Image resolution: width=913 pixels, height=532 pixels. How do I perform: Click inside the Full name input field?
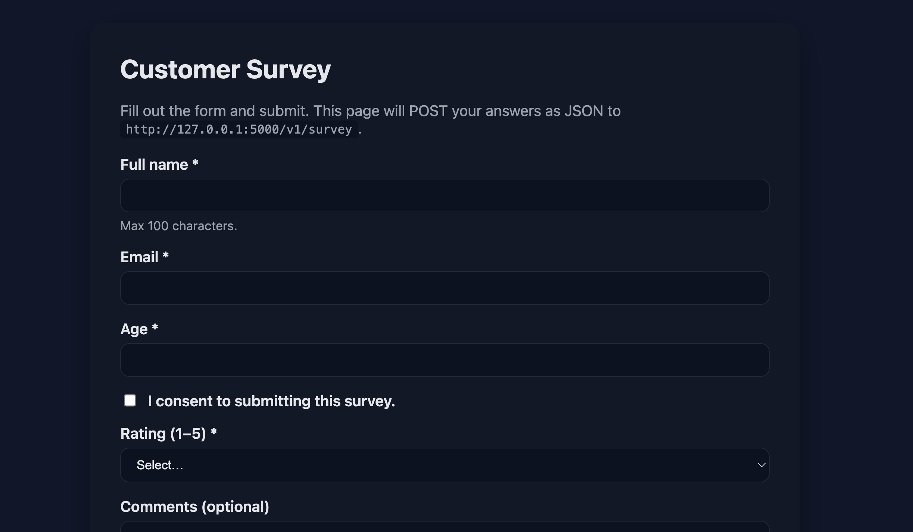click(x=444, y=195)
